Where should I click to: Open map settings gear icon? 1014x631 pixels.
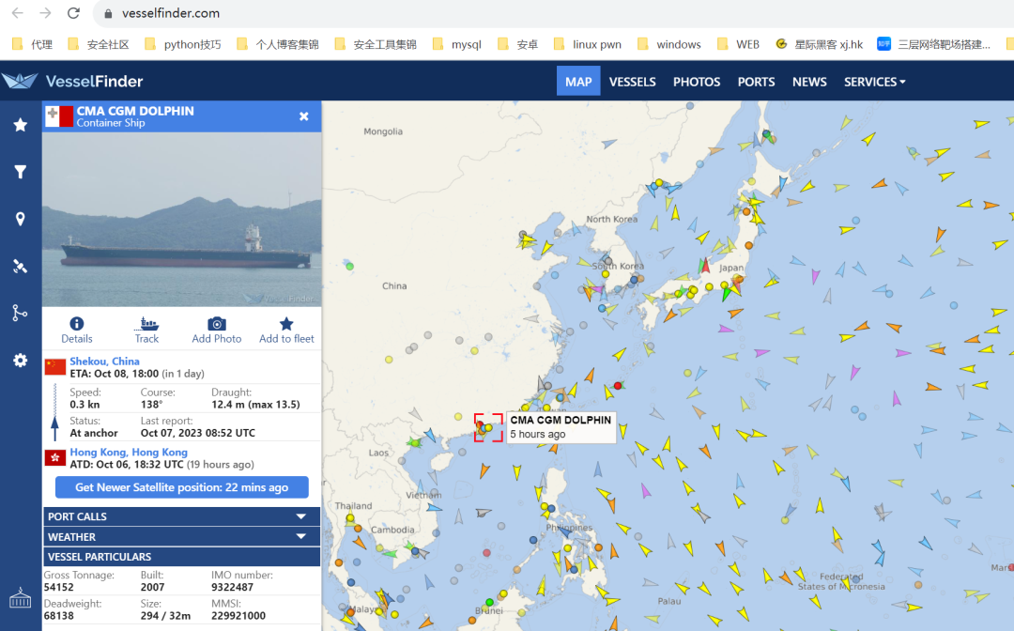coord(21,361)
